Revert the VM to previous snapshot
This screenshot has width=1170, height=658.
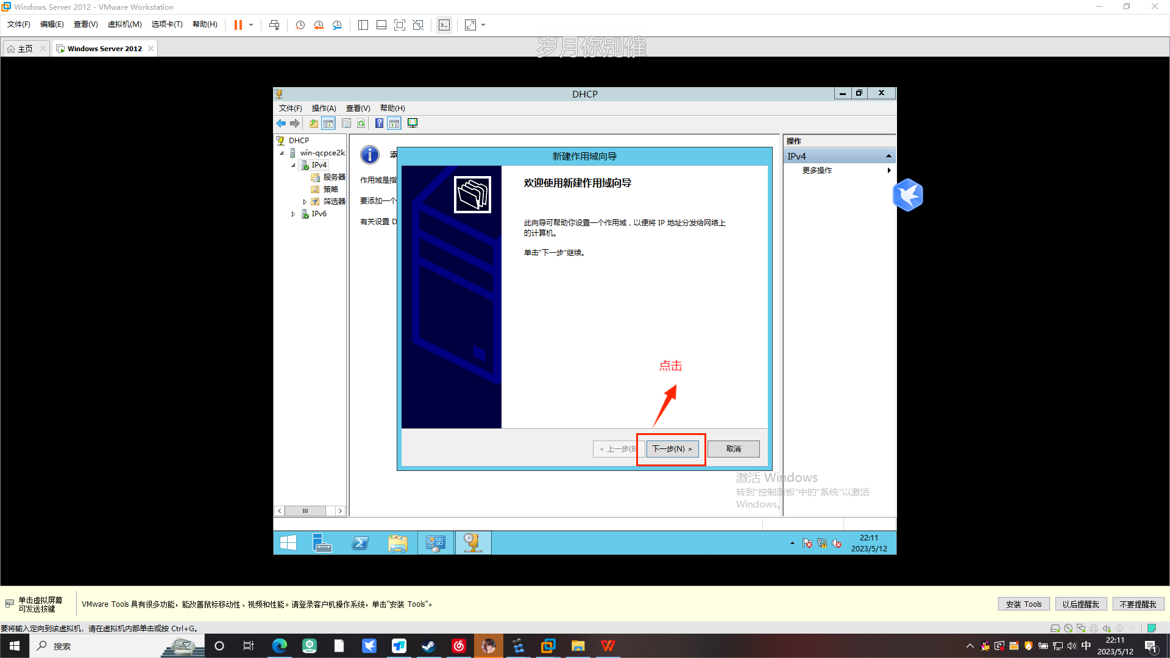tap(319, 25)
